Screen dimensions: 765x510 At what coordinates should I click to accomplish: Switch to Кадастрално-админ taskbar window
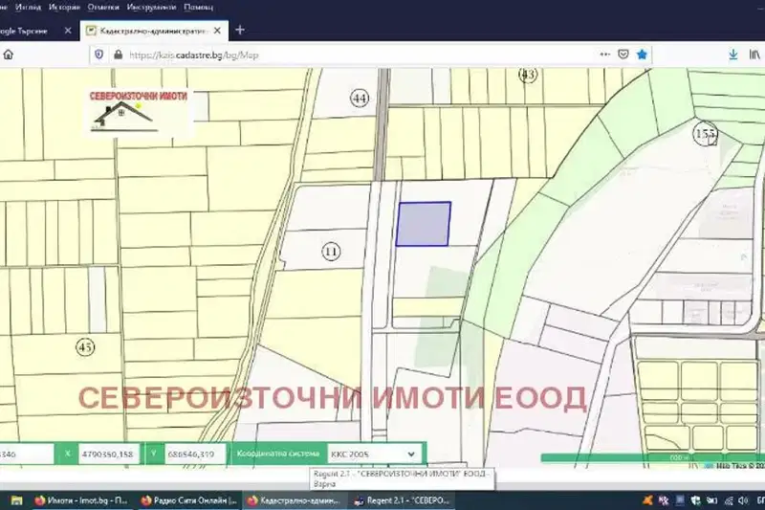click(x=295, y=500)
